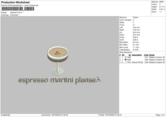
Task: Click the 'Created By:' footer label
Action: tap(6, 115)
